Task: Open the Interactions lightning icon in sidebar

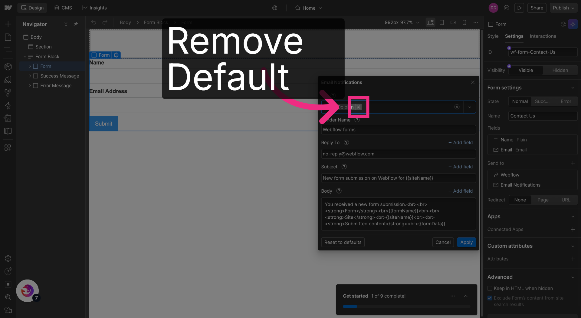Action: click(x=8, y=105)
